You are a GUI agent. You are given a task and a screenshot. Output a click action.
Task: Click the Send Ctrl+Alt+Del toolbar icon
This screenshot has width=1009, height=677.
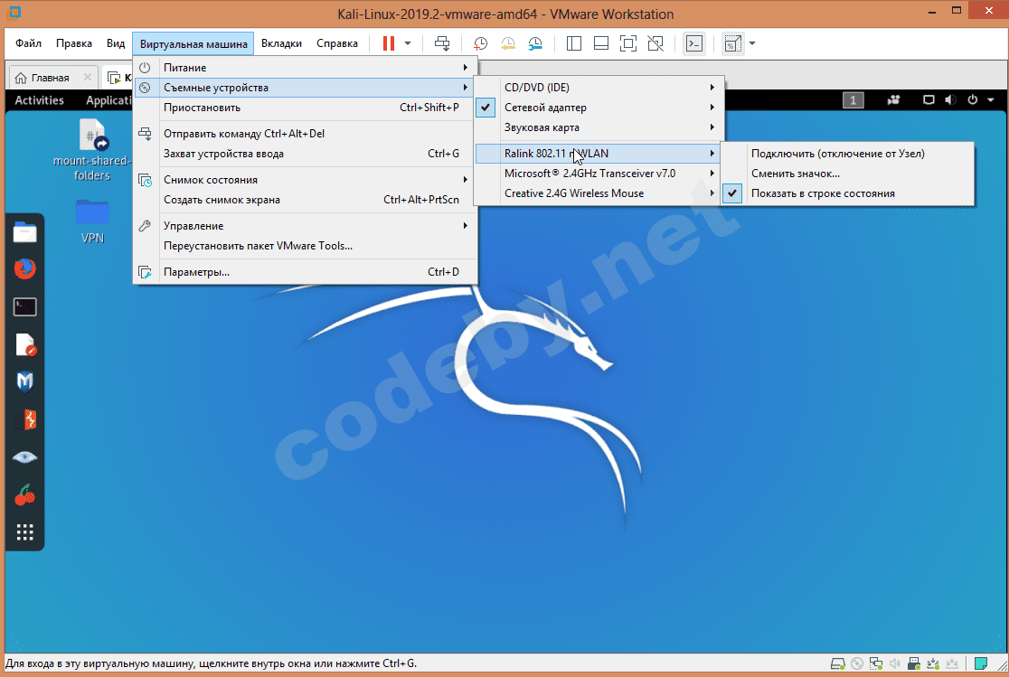coord(442,43)
